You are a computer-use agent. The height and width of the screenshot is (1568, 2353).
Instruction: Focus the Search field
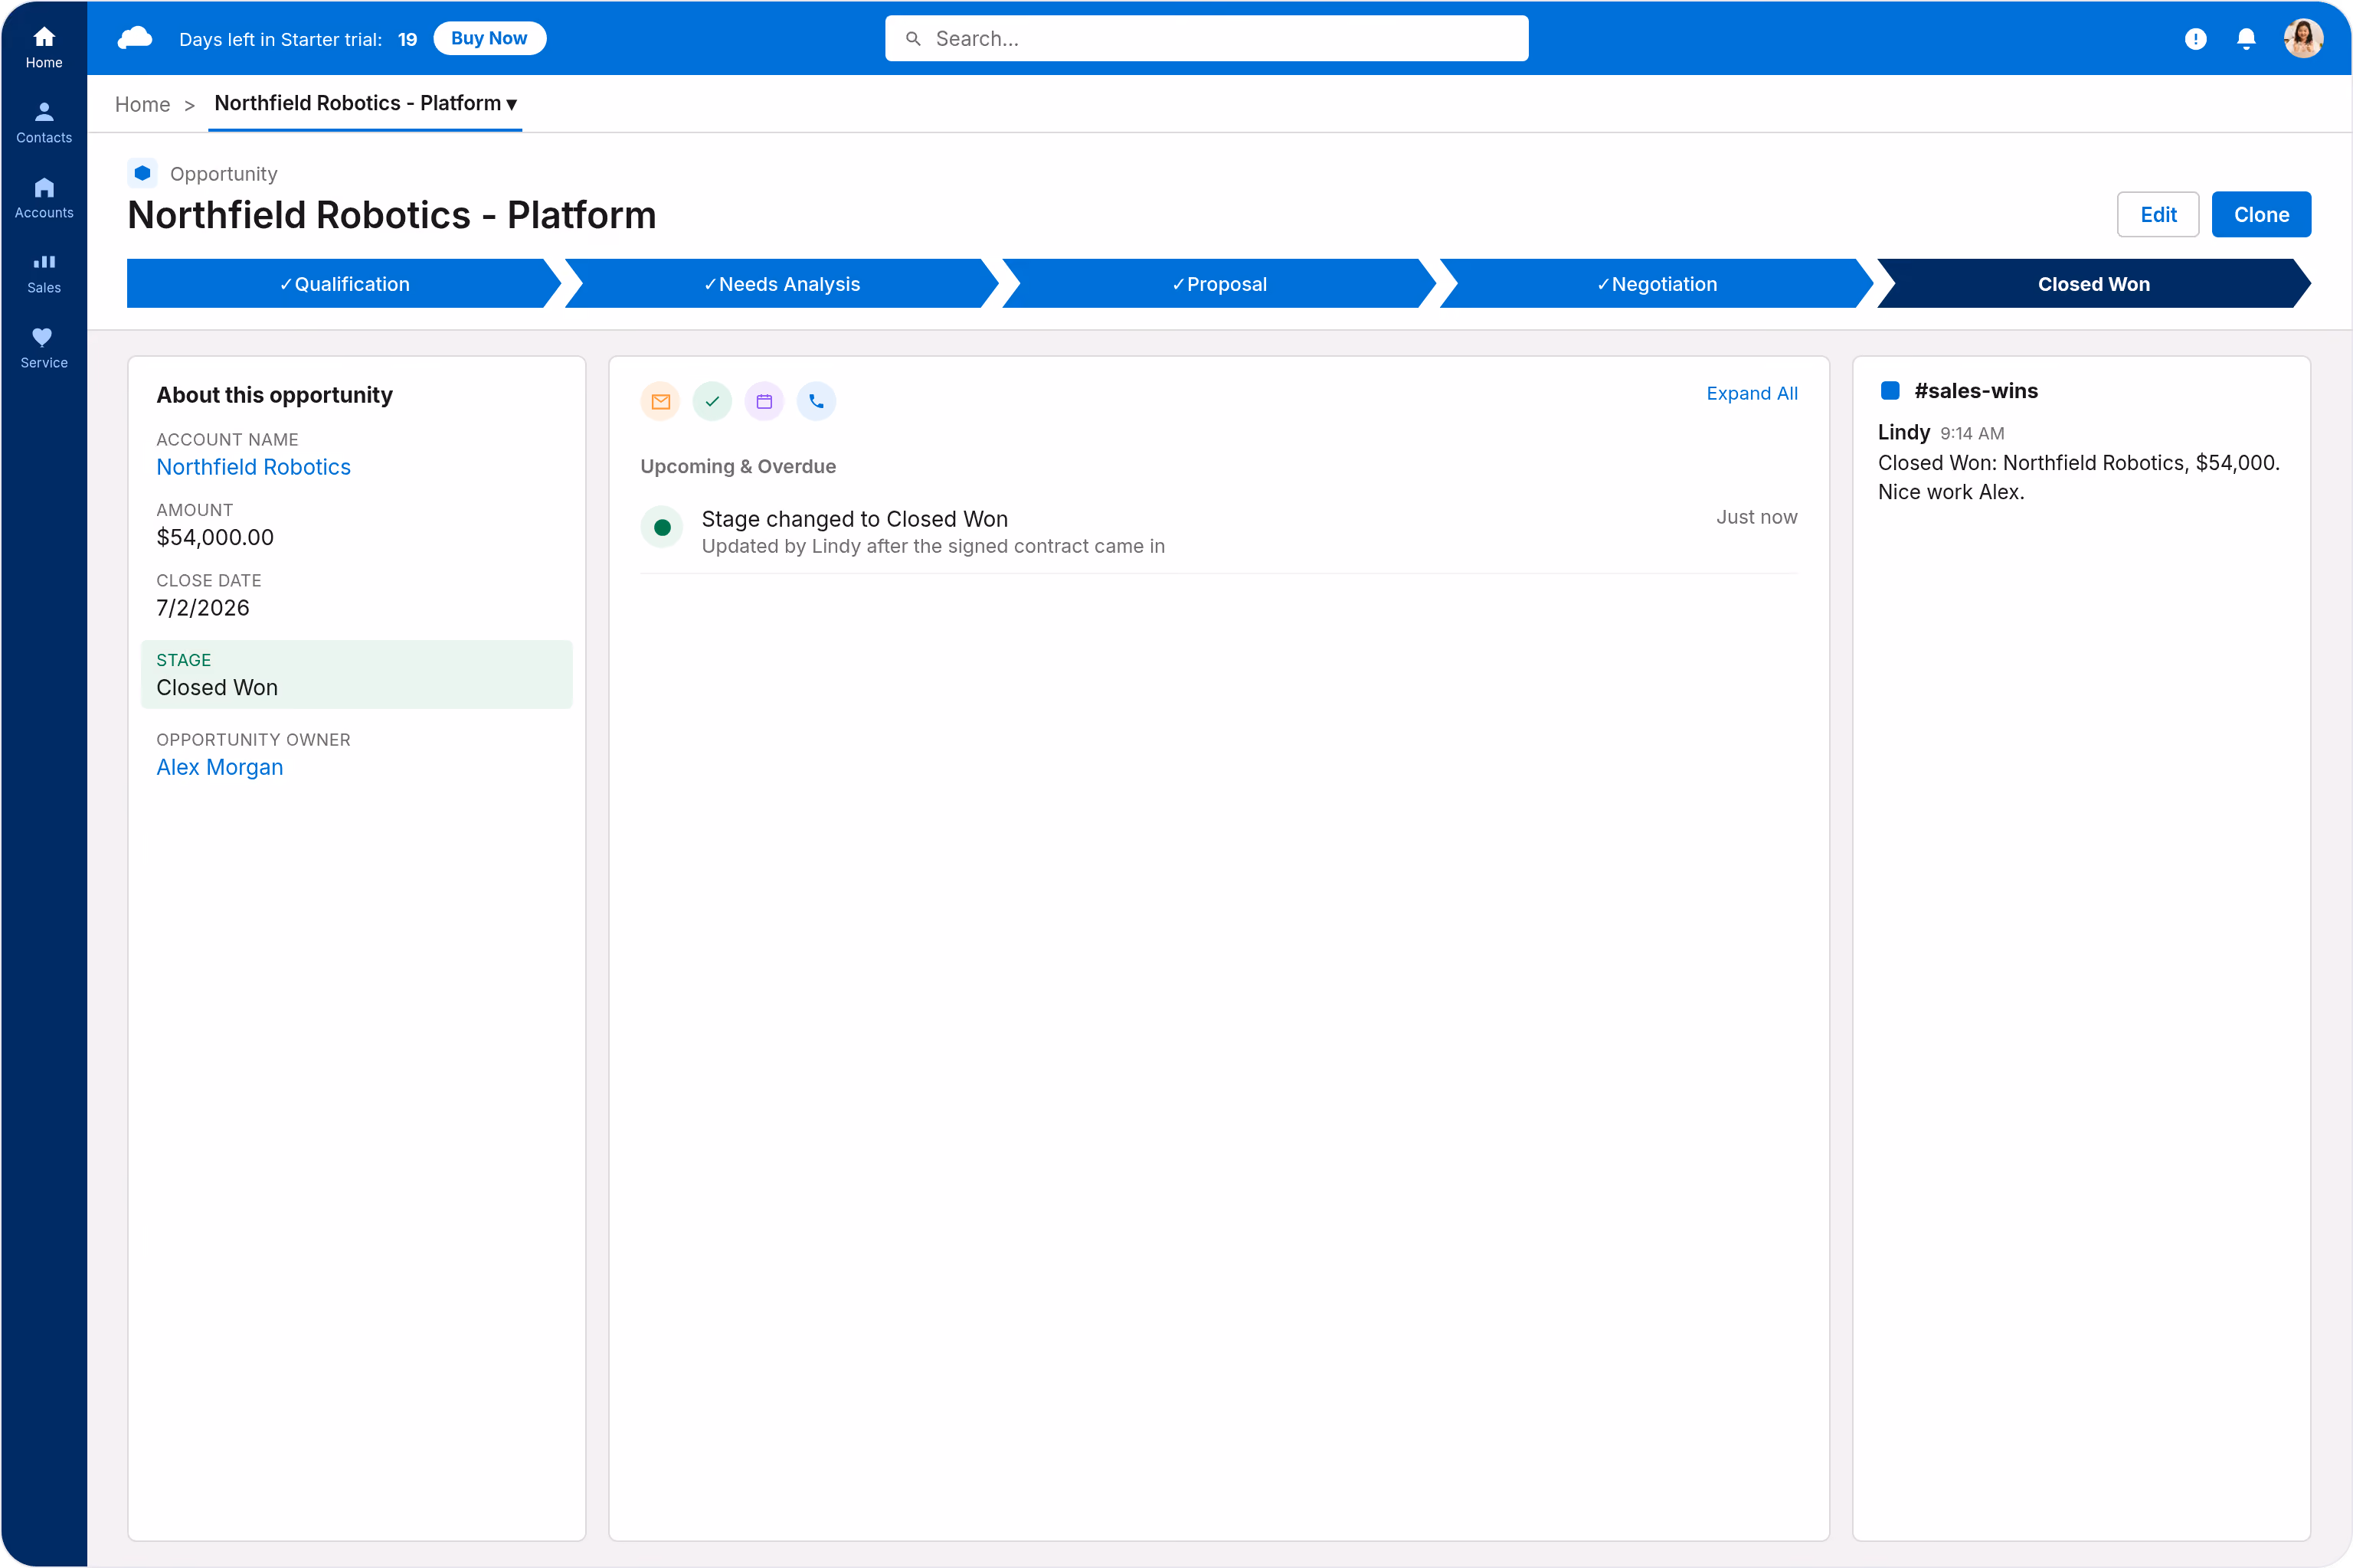click(1206, 38)
